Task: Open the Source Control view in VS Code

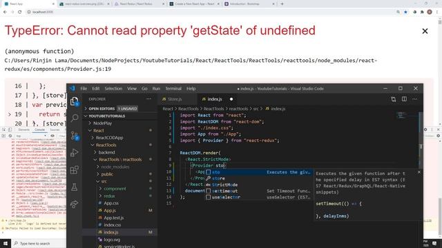Action: (x=75, y=136)
